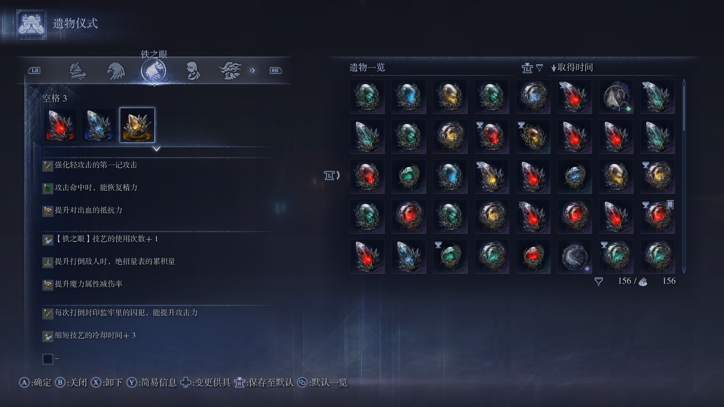Click the relic list vertical scrollbar

click(x=684, y=176)
